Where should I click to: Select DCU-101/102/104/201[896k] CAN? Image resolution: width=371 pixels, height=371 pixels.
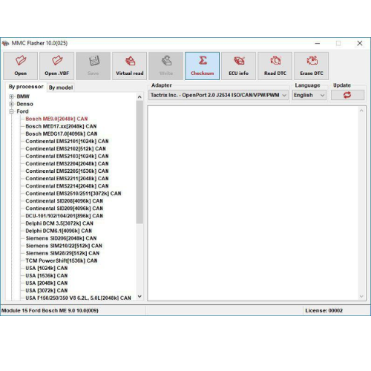coord(65,216)
